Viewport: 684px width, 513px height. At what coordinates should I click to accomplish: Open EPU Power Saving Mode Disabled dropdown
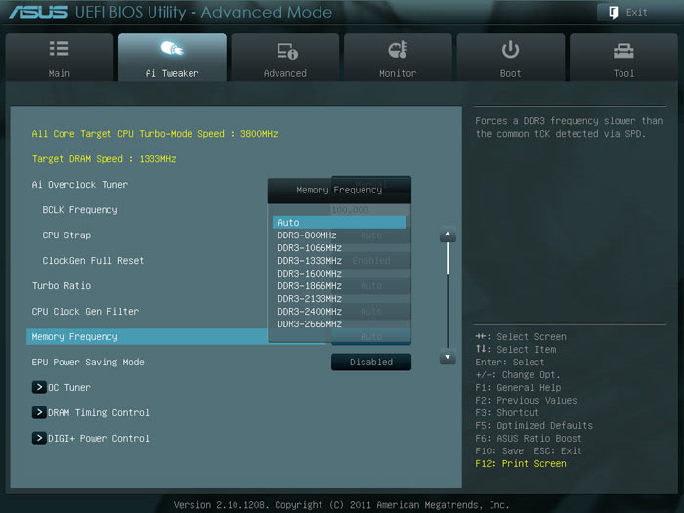(370, 363)
